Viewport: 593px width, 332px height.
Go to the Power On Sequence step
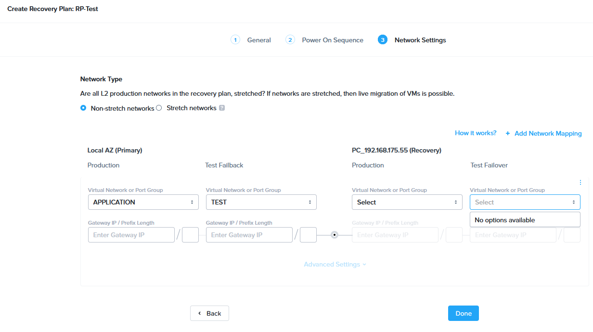pyautogui.click(x=333, y=40)
